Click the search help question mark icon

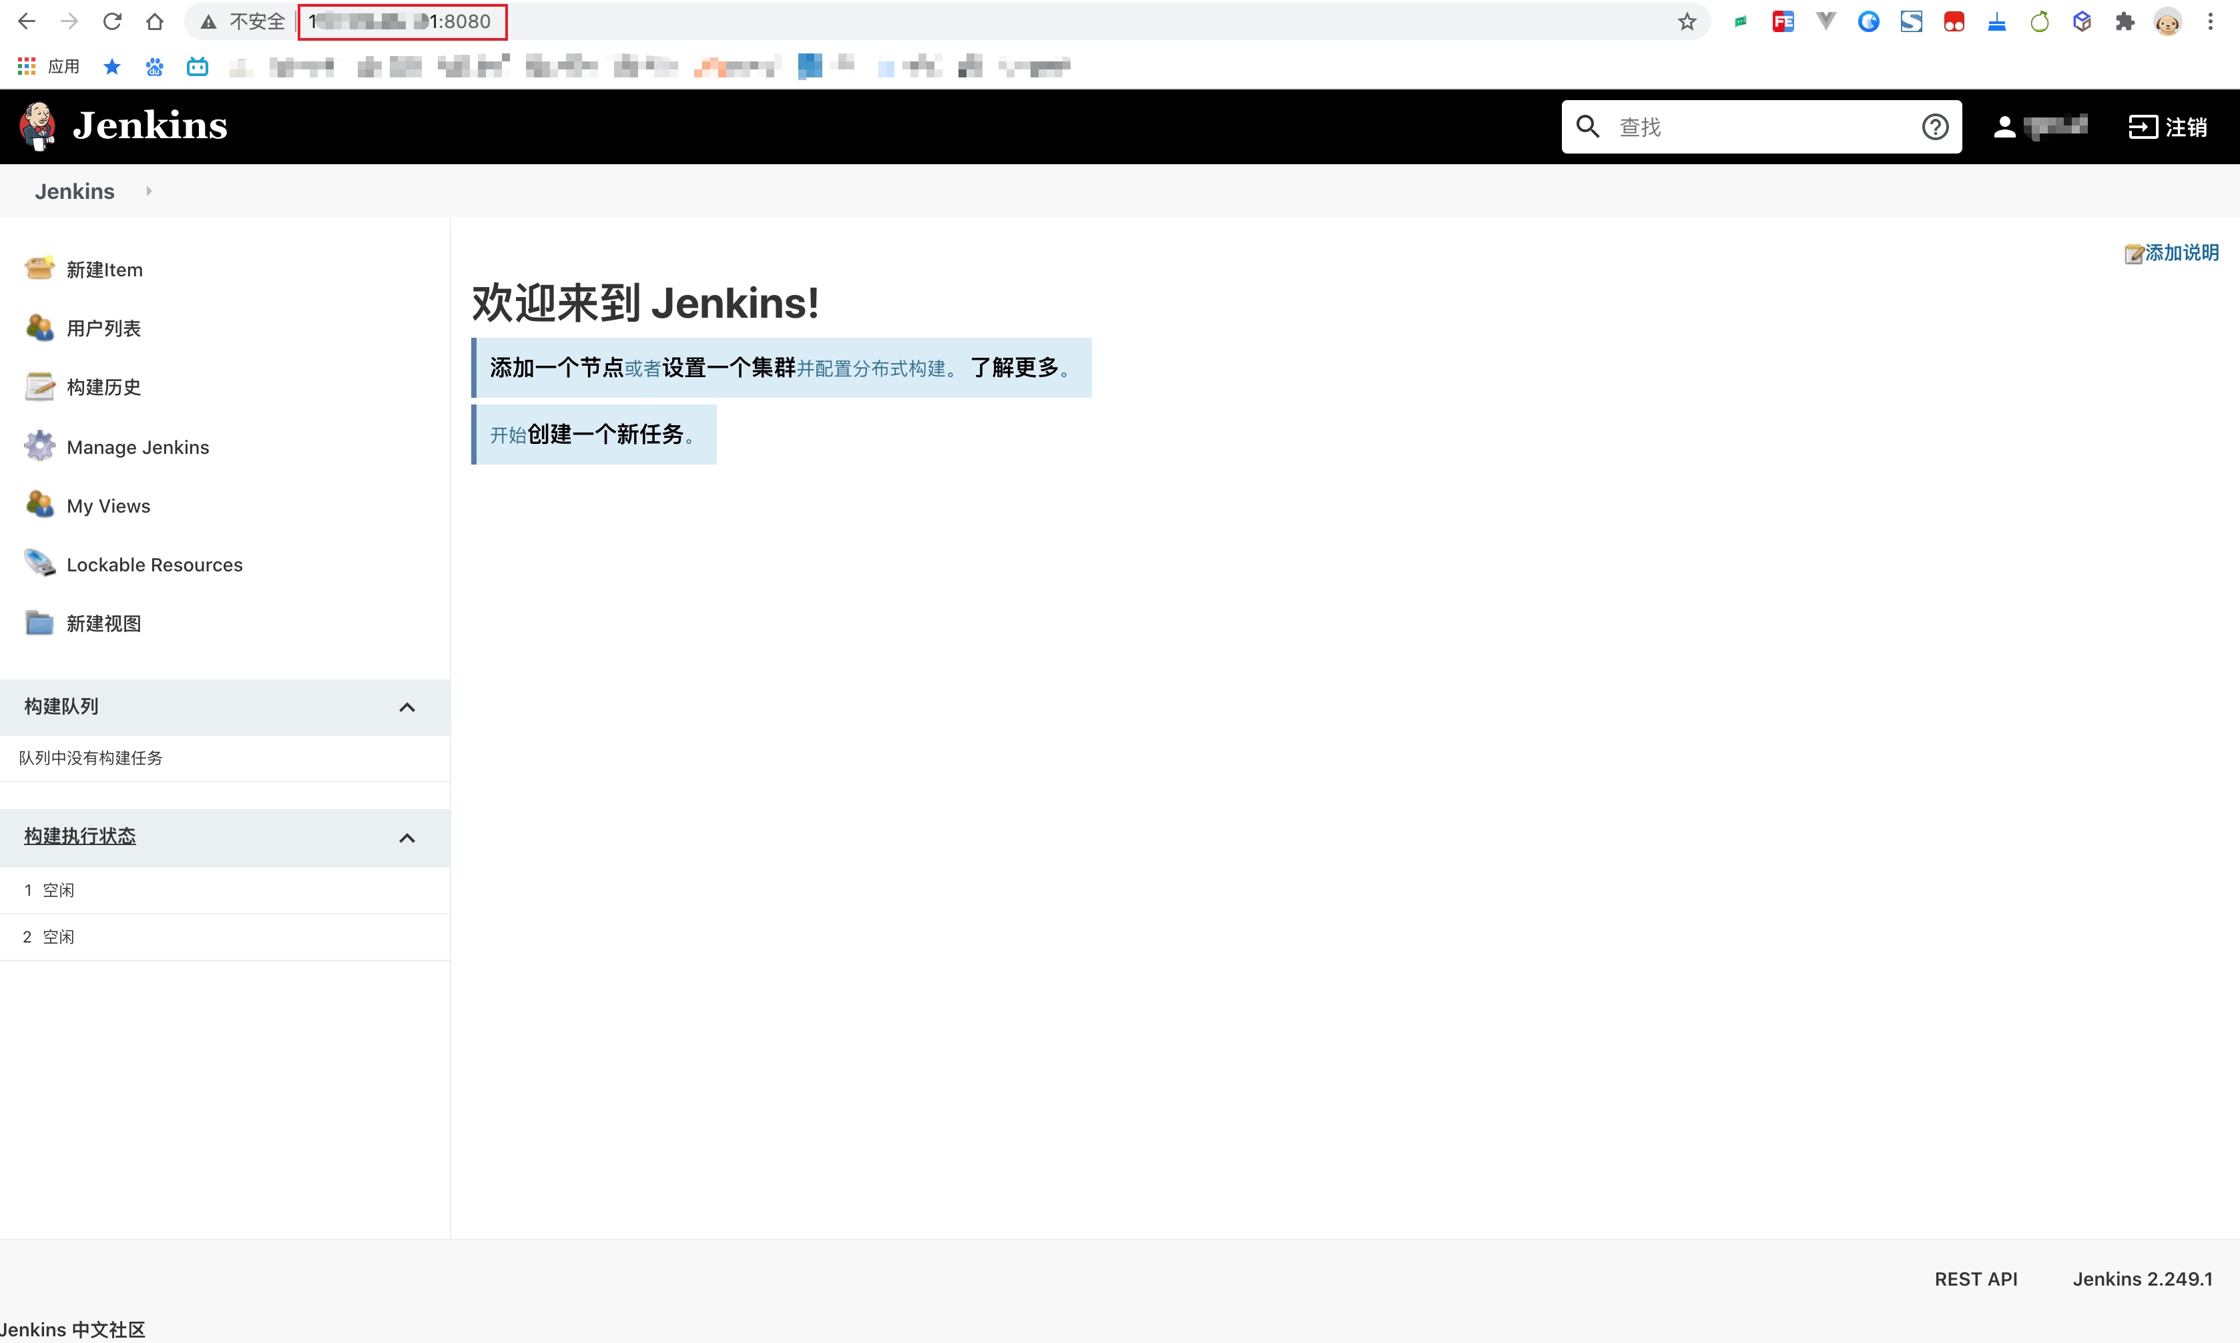coord(1934,127)
